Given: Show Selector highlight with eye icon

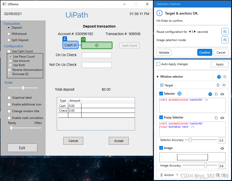Looking at the screenshot, I should pos(222,94).
